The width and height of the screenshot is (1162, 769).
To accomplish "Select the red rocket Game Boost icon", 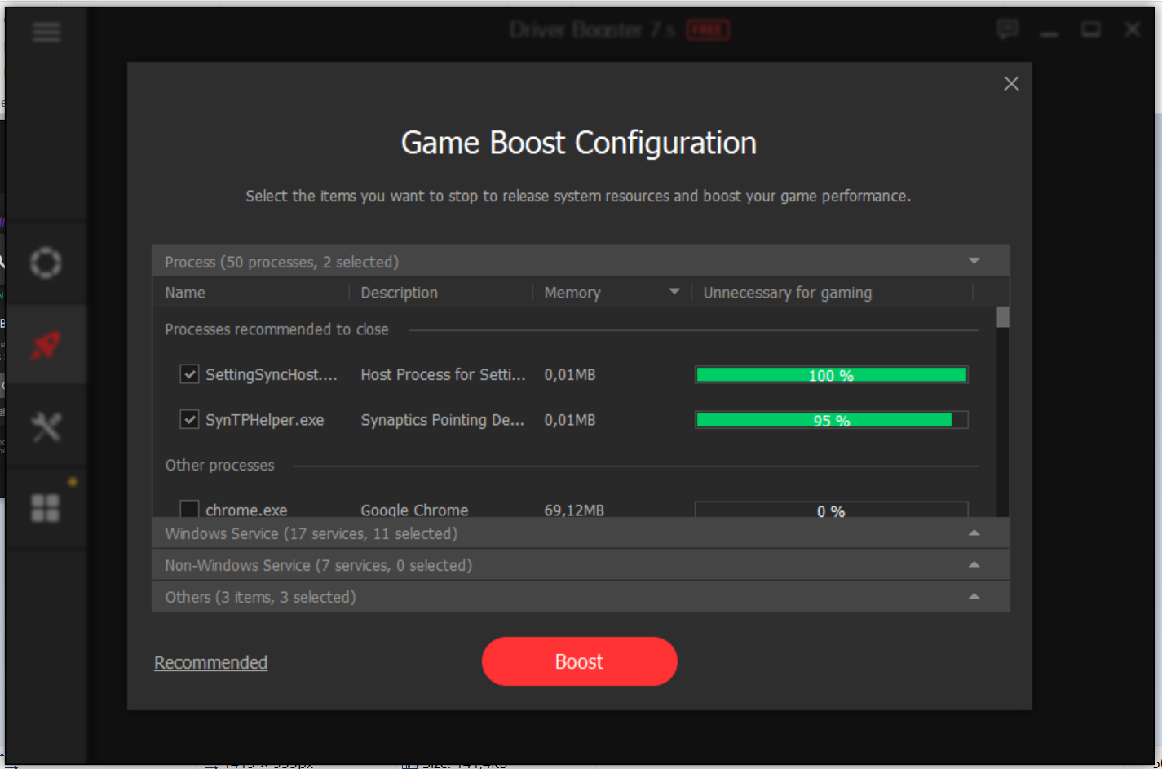I will coord(46,344).
